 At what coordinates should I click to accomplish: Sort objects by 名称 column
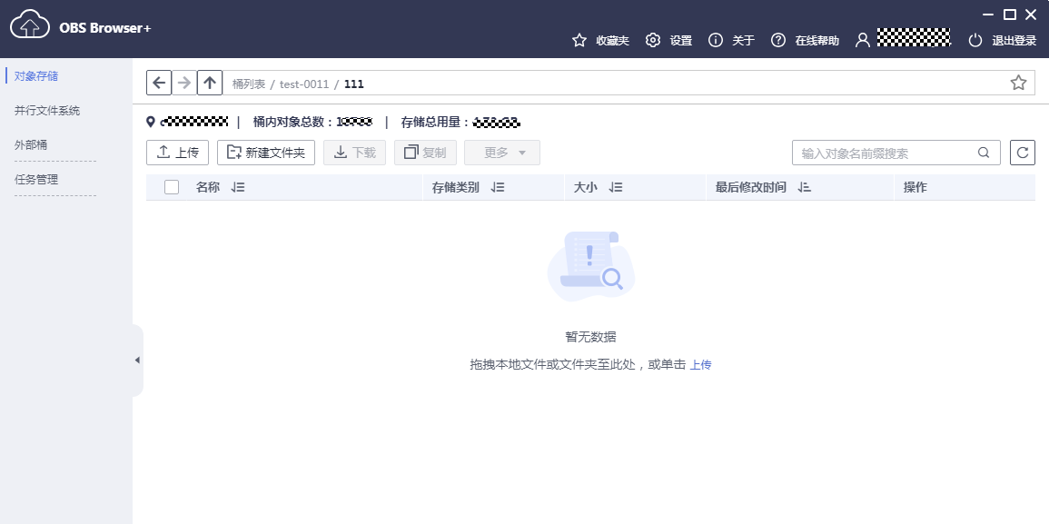(239, 187)
